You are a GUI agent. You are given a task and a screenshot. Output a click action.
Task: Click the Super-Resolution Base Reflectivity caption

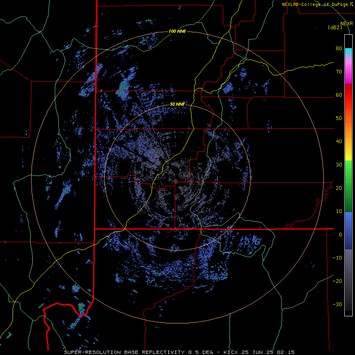(x=138, y=352)
